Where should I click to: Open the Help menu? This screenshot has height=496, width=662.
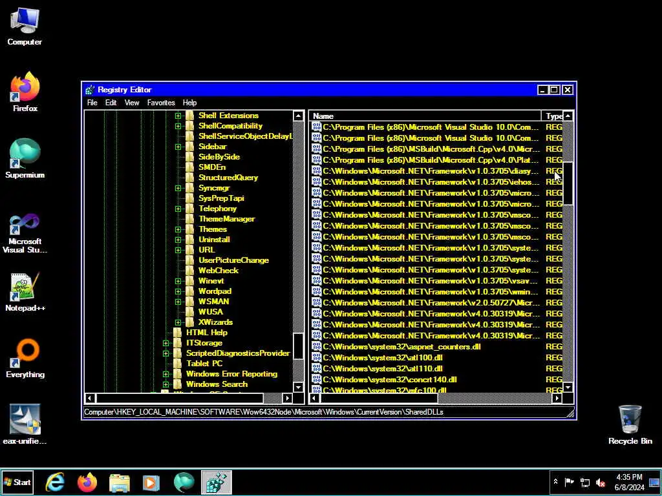click(189, 103)
